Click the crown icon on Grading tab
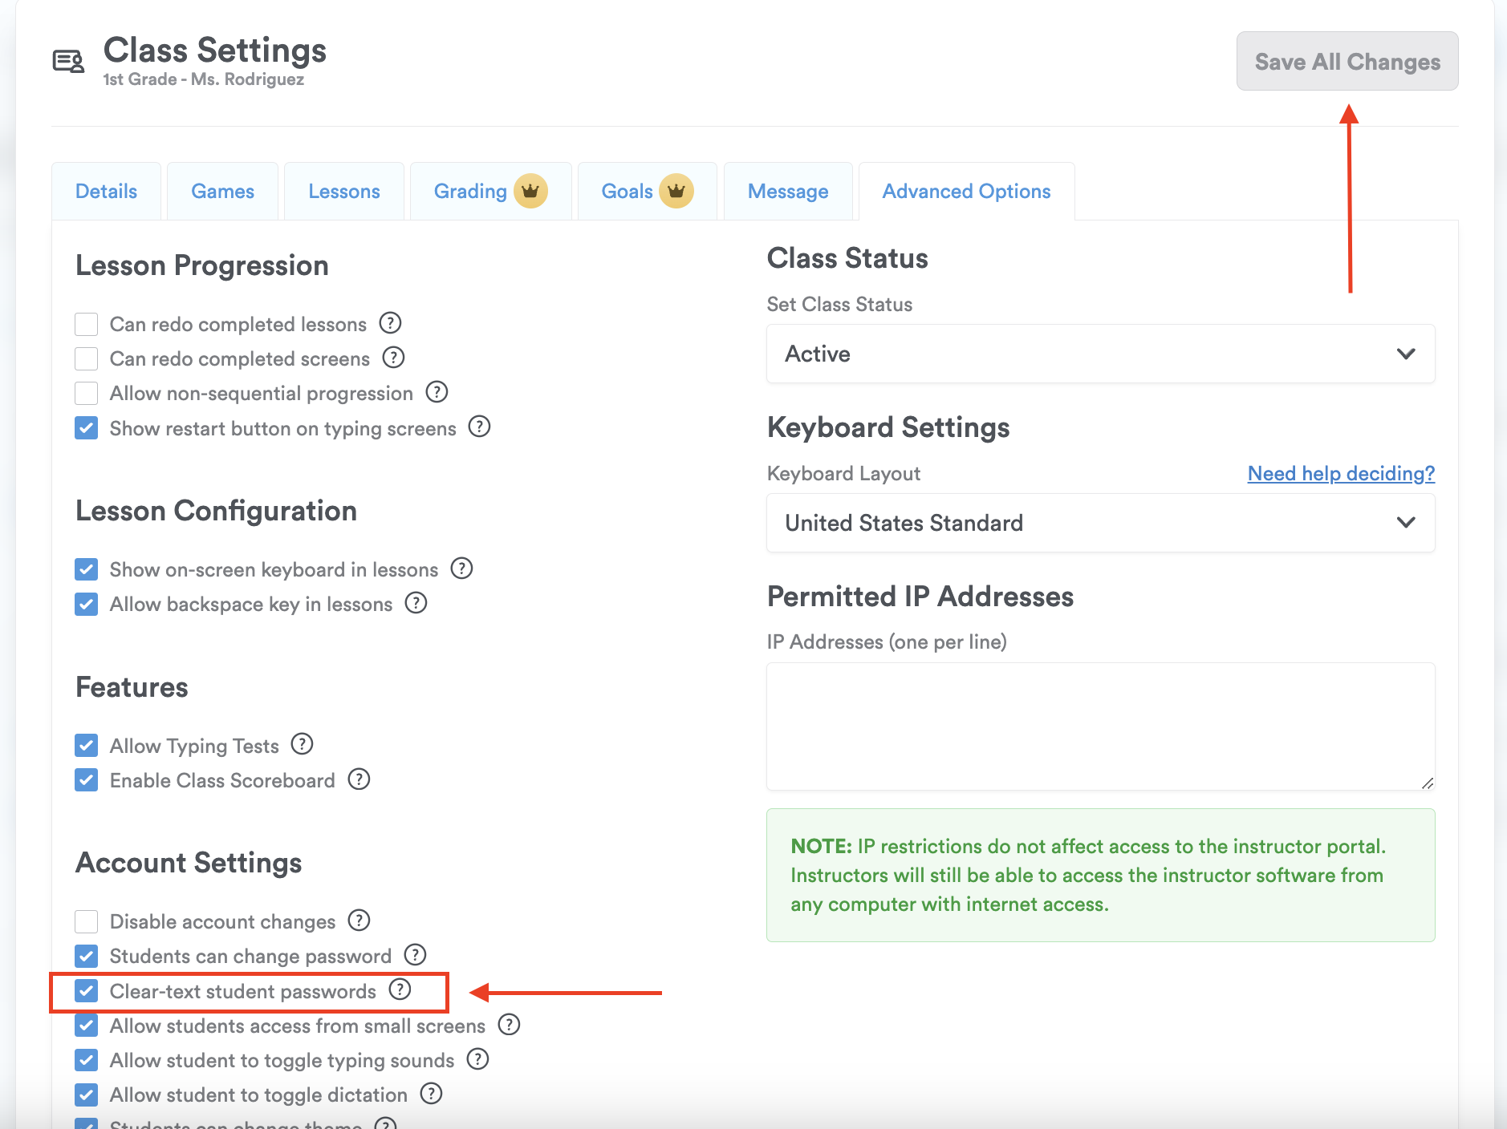 click(x=530, y=191)
